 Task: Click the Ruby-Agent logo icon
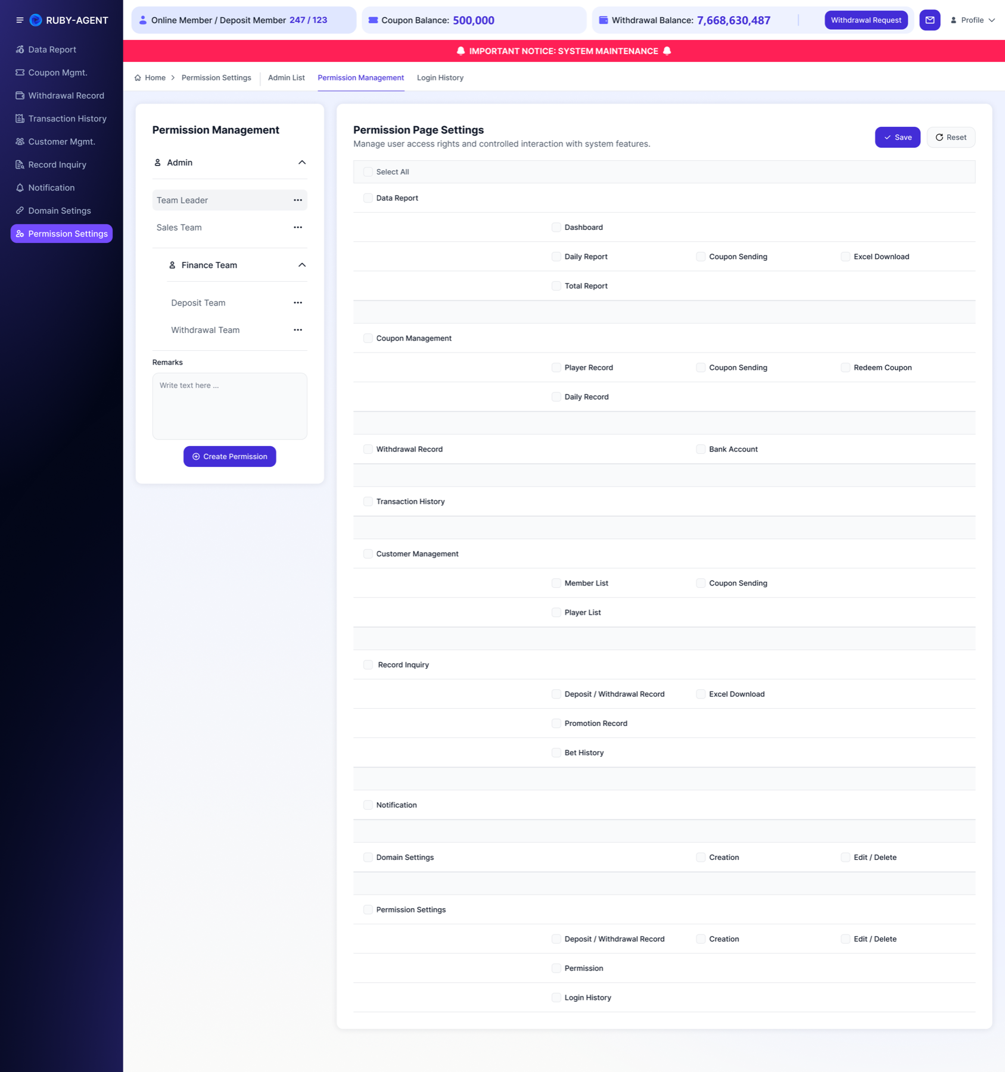pyautogui.click(x=36, y=20)
